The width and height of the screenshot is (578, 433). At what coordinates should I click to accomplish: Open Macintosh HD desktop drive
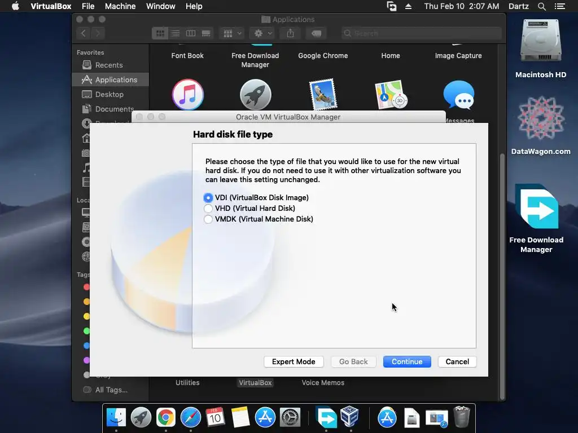[541, 48]
